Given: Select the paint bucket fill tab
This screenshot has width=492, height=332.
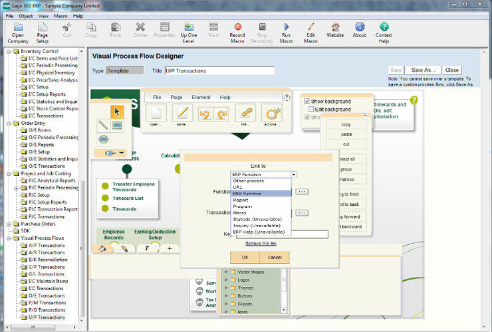Looking at the screenshot, I should (x=102, y=248).
